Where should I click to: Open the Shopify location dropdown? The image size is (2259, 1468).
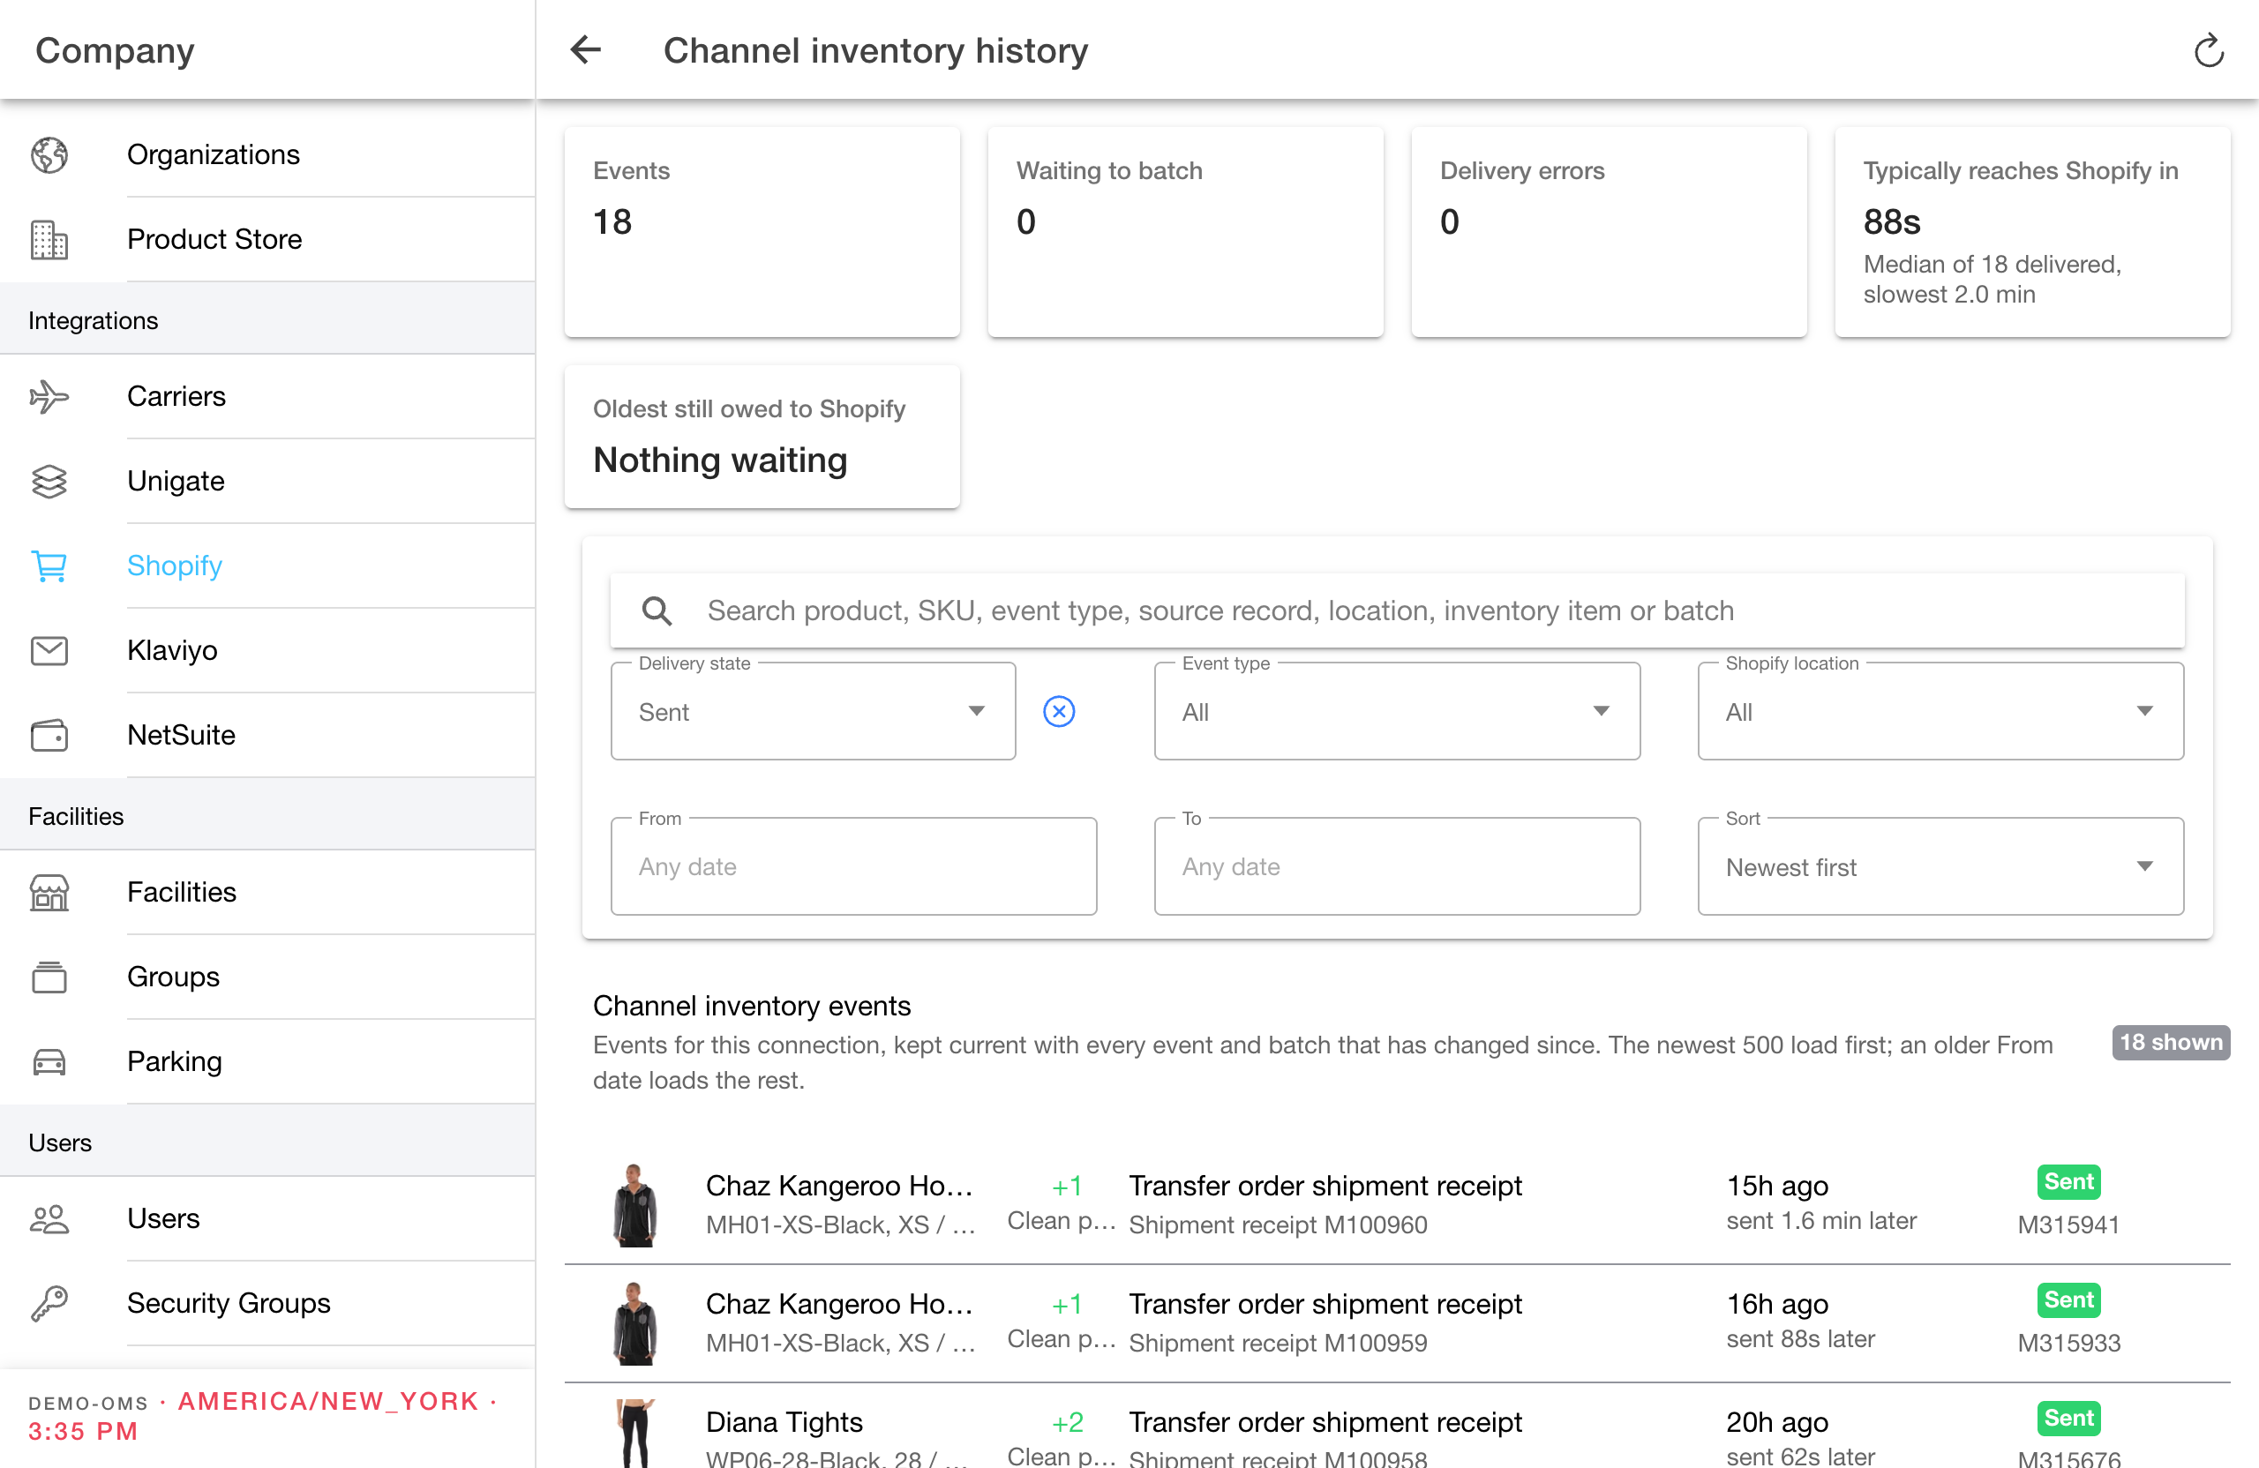[1940, 711]
